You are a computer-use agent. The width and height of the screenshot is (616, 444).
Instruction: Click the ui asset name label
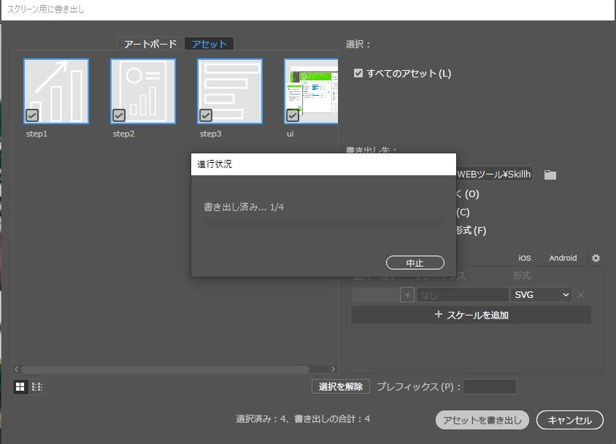(290, 134)
